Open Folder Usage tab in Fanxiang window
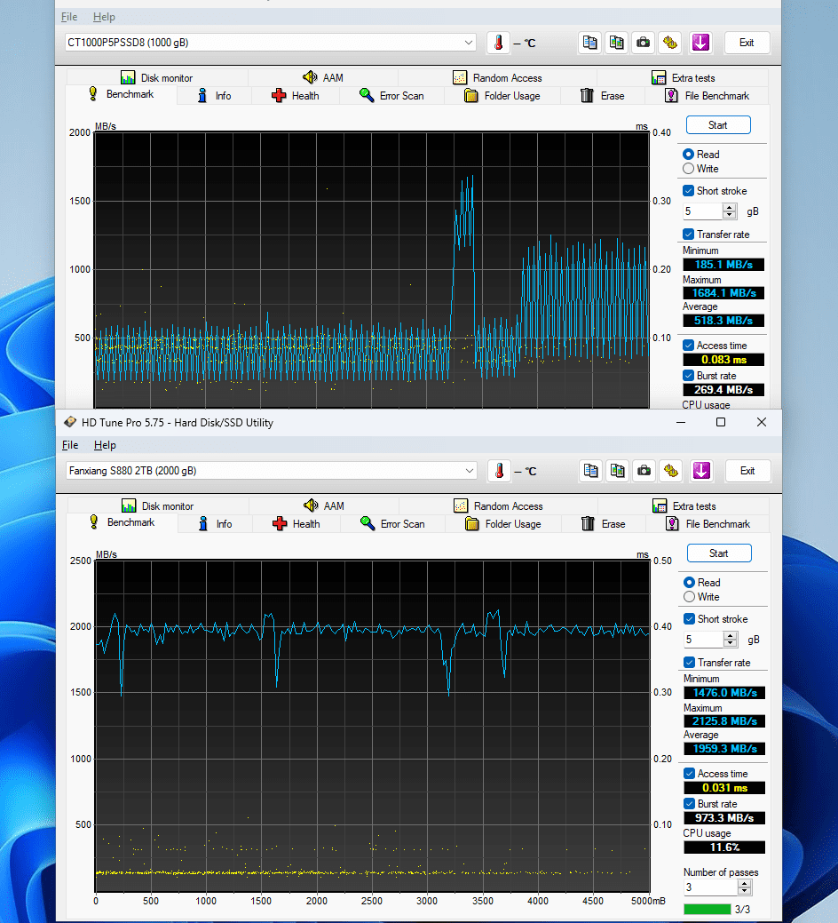Viewport: 838px width, 923px height. (x=503, y=524)
